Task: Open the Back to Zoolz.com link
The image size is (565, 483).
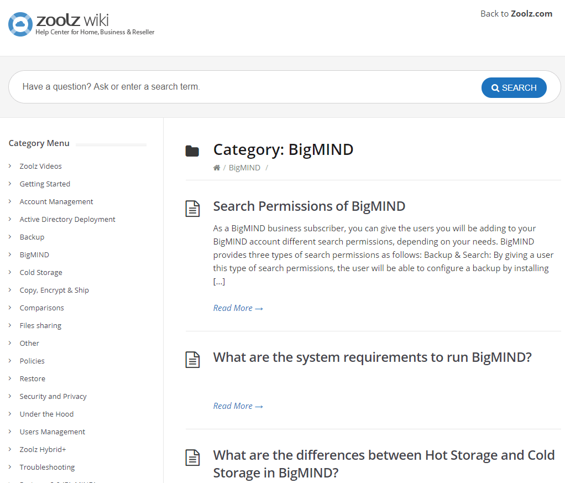Action: click(x=516, y=14)
